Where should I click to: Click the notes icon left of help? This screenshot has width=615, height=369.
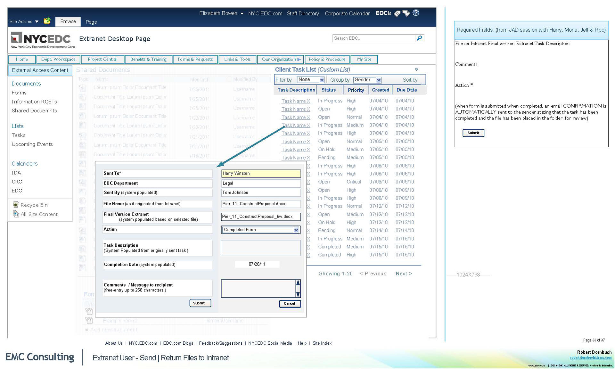click(406, 13)
